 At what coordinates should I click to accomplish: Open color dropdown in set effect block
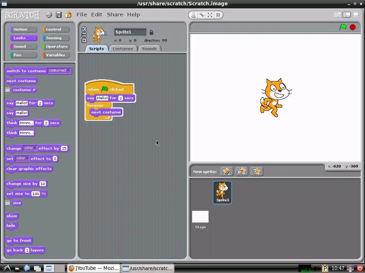[22, 158]
